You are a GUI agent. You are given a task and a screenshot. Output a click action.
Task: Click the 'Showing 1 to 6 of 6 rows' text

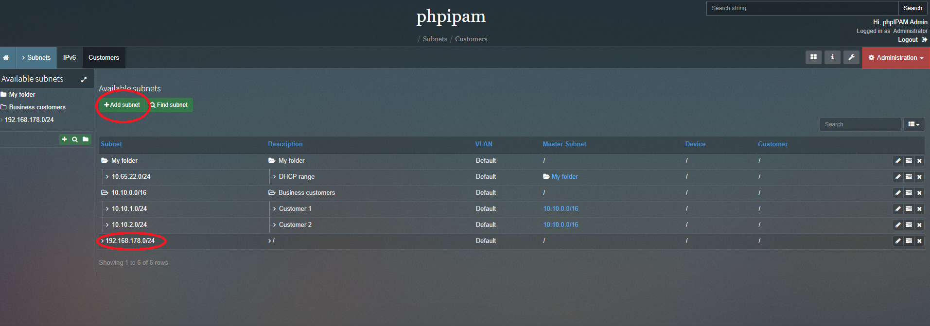coord(133,263)
